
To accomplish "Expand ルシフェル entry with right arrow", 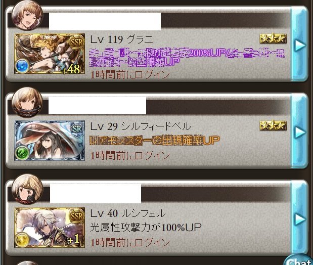I will pos(300,219).
